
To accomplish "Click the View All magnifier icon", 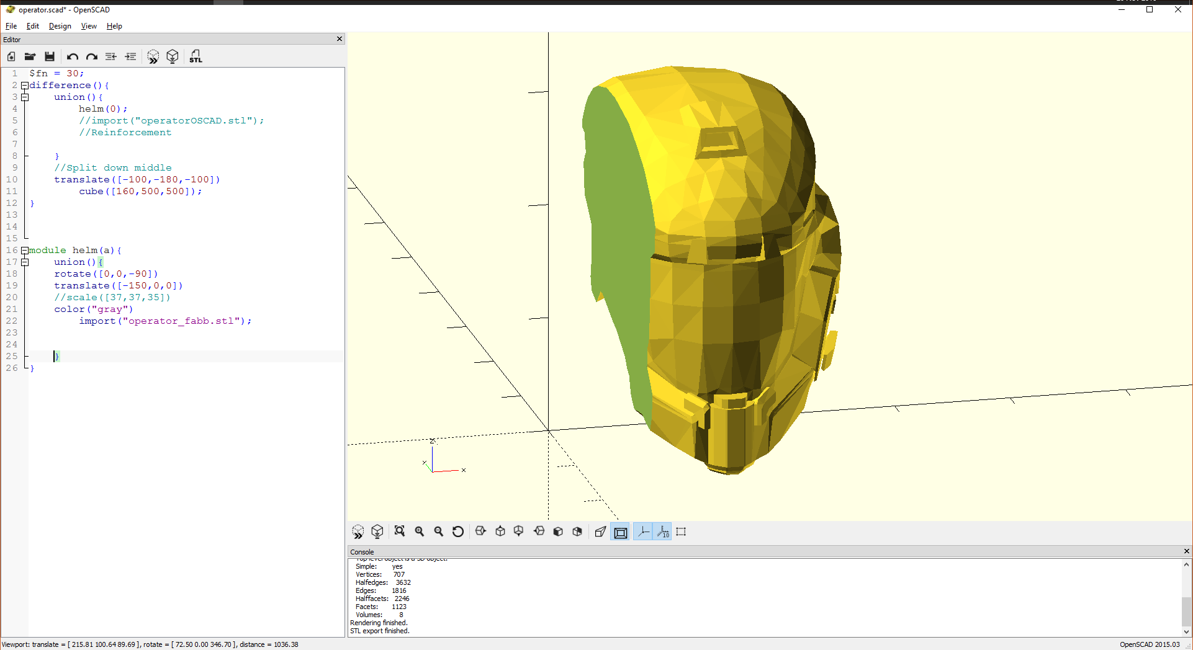I will pos(400,532).
